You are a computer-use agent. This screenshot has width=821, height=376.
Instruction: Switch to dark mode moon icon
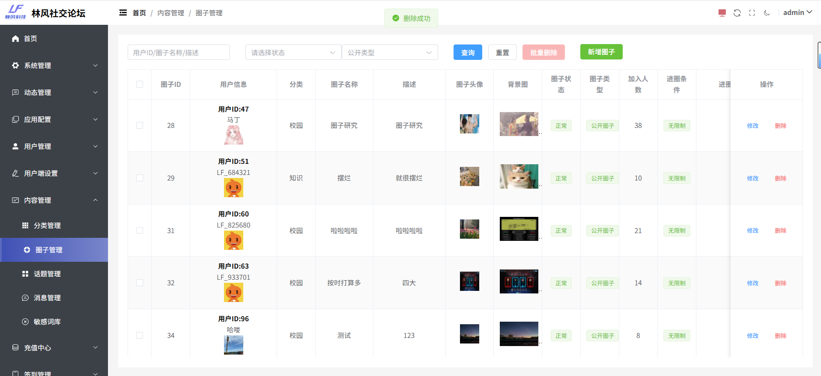click(x=767, y=13)
